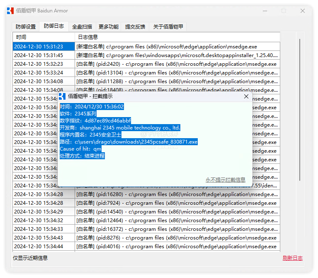Go to the 提交反馈 tab

135,27
